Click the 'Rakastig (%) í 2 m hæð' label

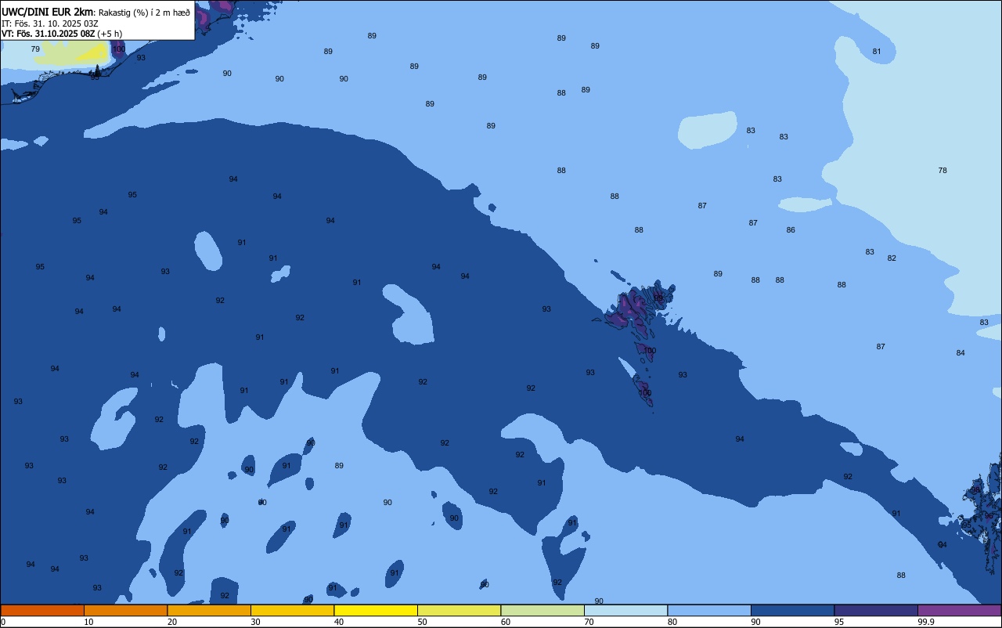144,13
